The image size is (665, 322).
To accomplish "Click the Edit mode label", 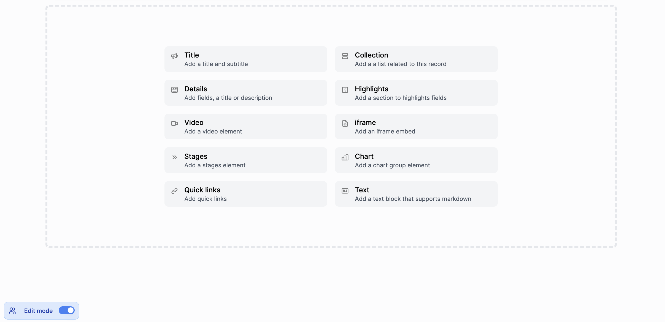I will point(38,311).
